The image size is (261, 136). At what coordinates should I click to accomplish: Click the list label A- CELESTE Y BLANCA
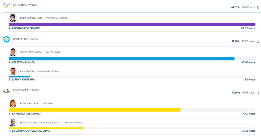click(22, 62)
